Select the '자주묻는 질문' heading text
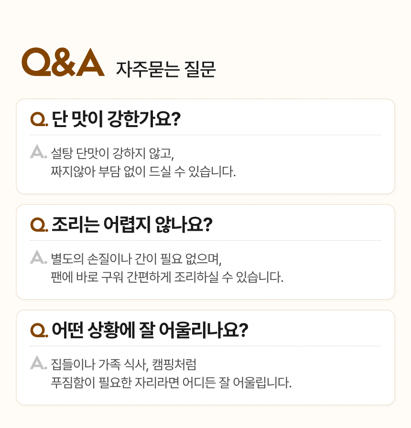 click(165, 69)
